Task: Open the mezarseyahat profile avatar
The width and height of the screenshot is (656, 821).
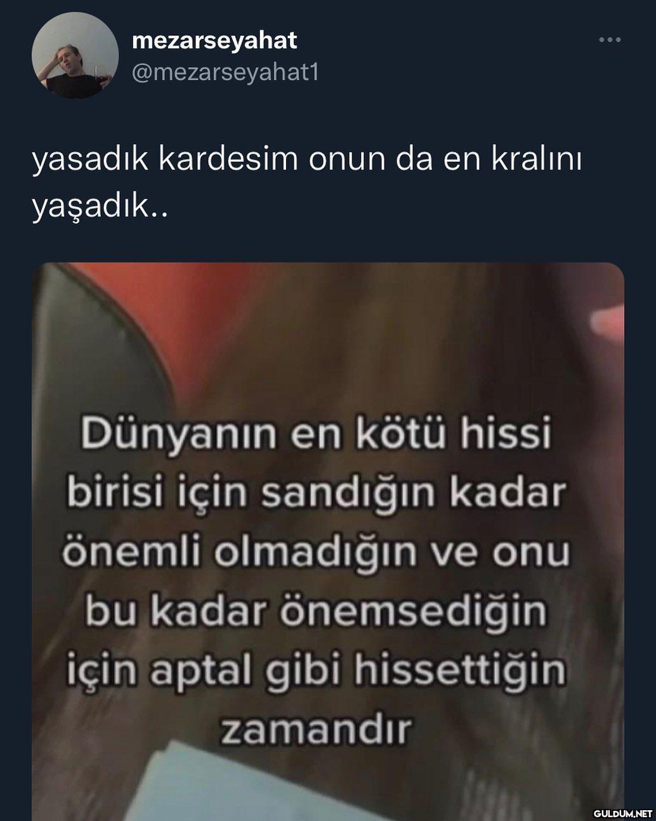Action: 75,55
